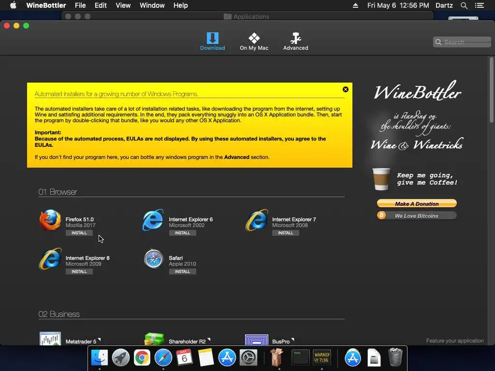Open Notes from the Dock

click(x=206, y=358)
